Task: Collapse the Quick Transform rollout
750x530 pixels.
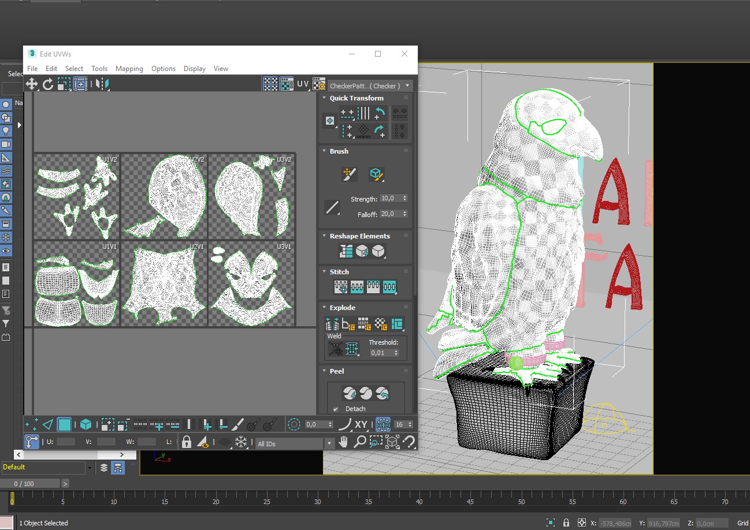Action: [x=324, y=98]
